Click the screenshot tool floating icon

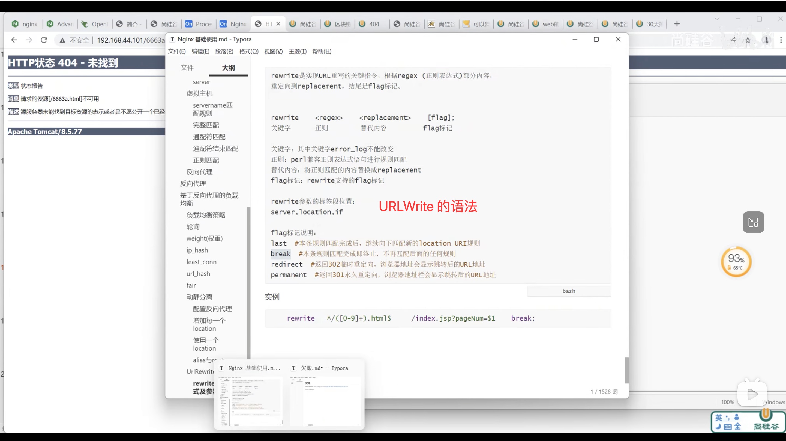pos(753,222)
